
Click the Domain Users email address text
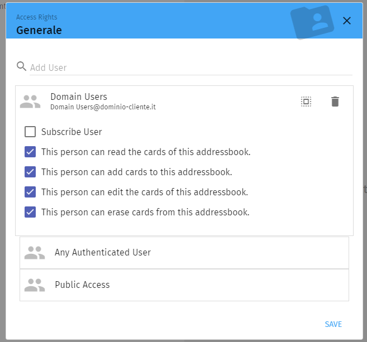(x=103, y=107)
